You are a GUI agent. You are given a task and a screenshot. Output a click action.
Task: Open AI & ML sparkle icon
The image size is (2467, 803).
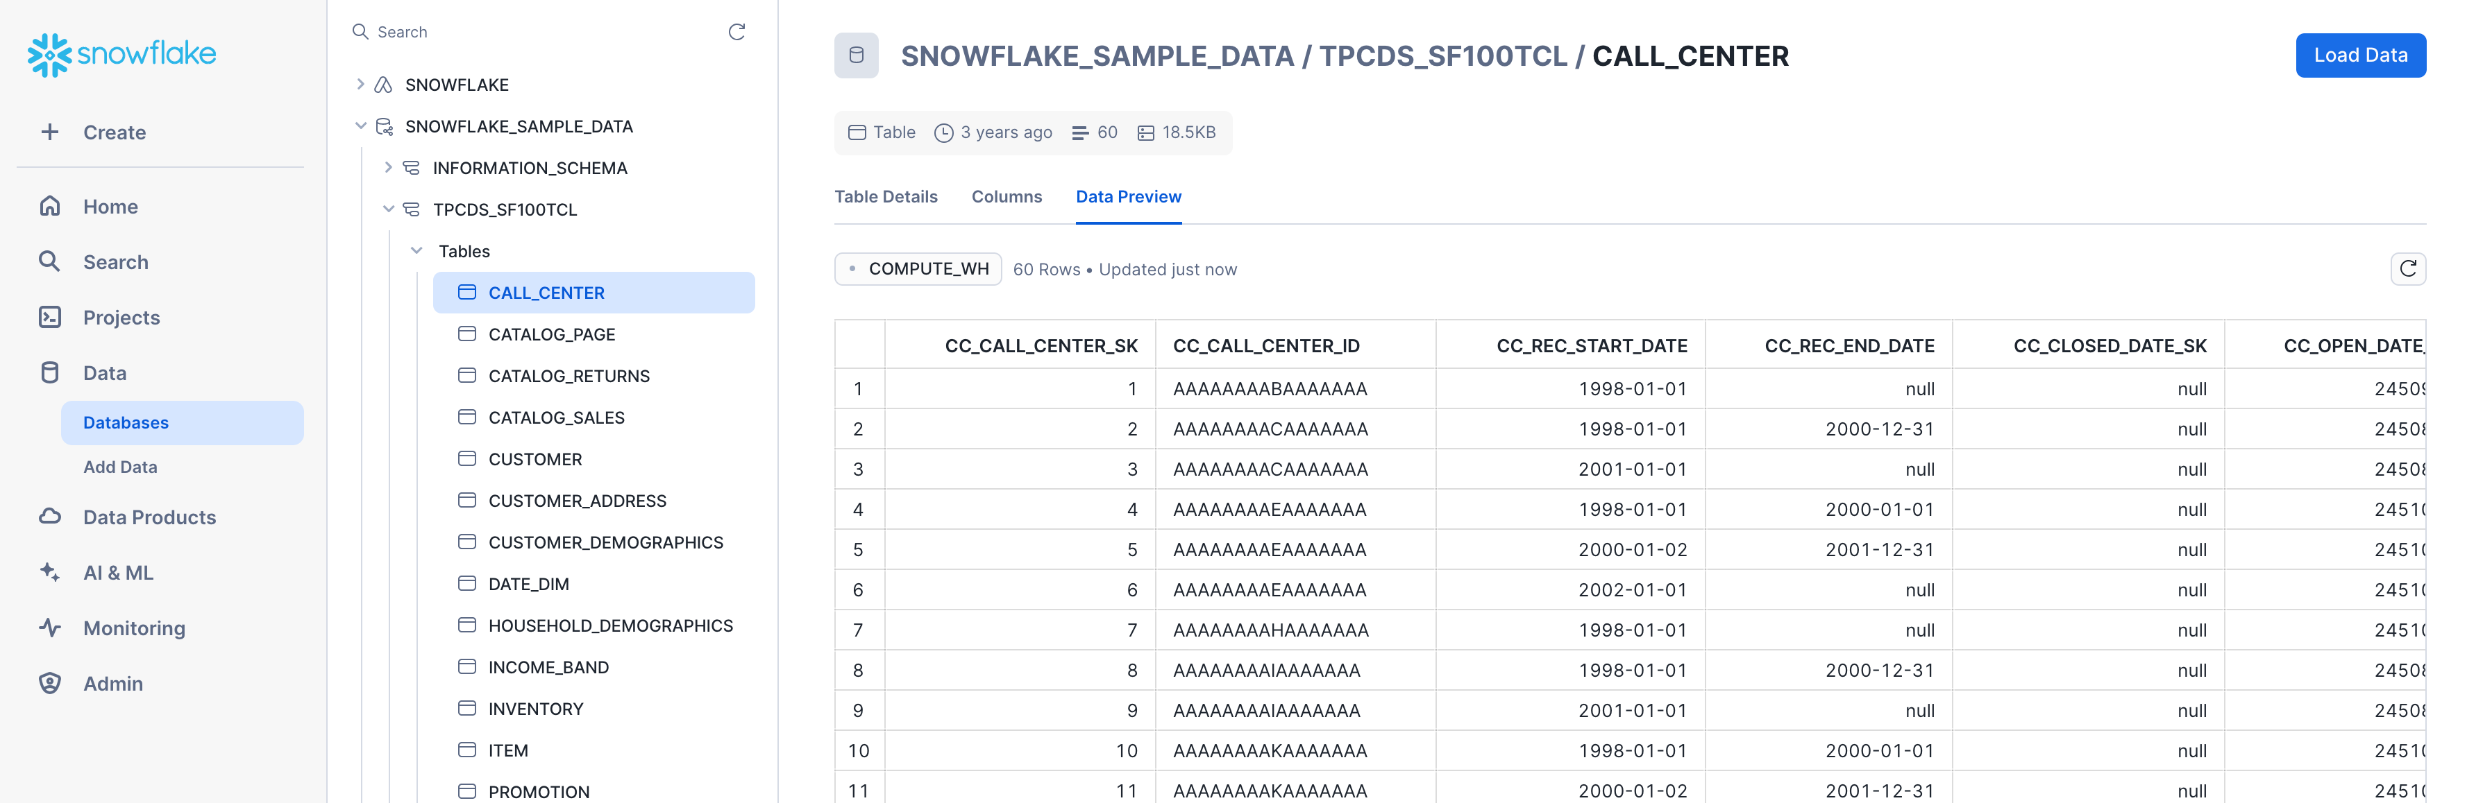(50, 572)
